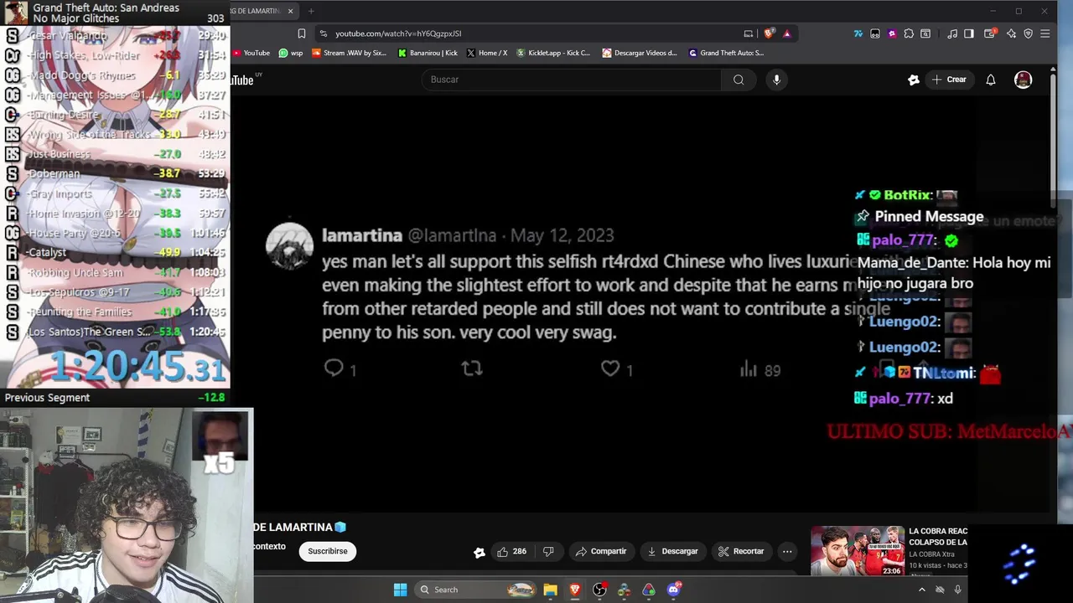Click the 'Doberman' split row
The image size is (1073, 603).
tap(115, 173)
